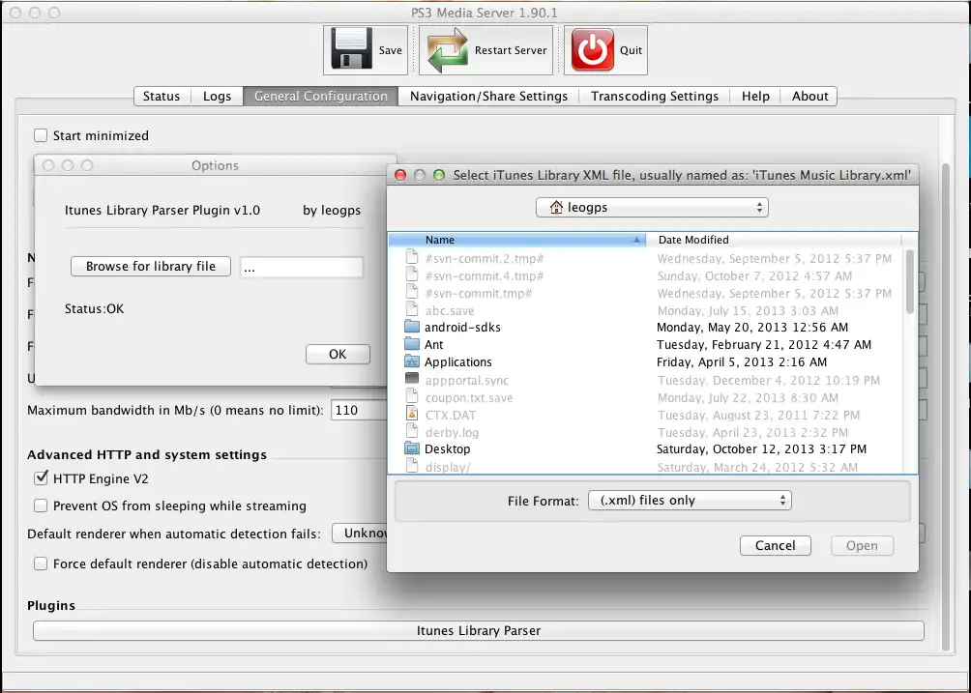Screen dimensions: 971x693
Task: Click the Restart Server arrows icon
Action: point(447,50)
